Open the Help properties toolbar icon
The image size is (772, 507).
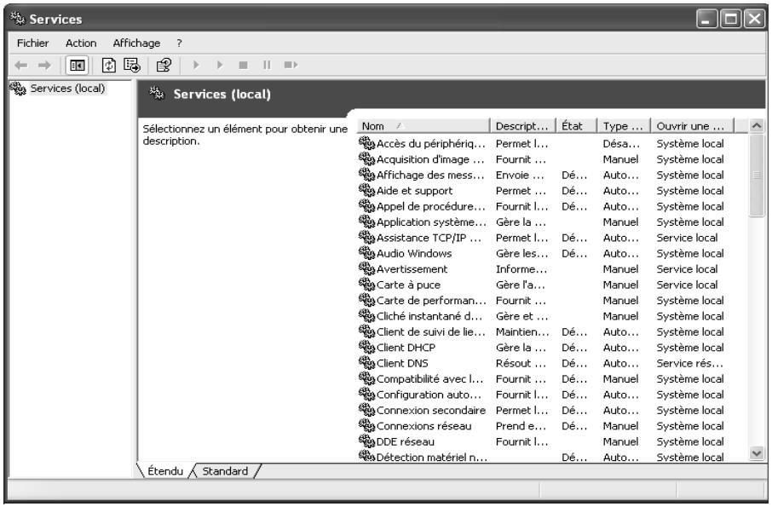tap(164, 65)
